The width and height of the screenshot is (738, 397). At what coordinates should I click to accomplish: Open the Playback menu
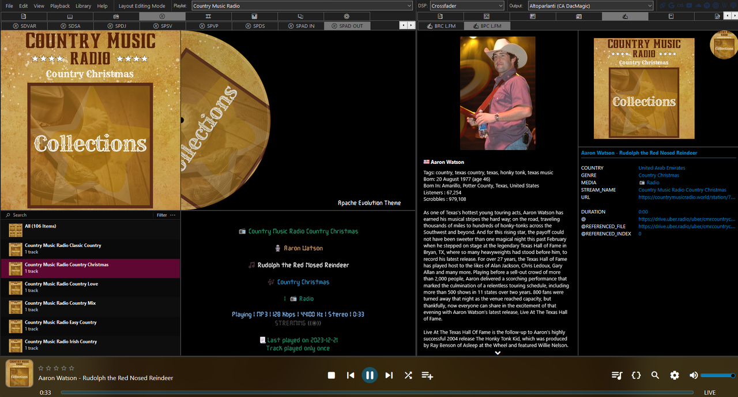60,6
